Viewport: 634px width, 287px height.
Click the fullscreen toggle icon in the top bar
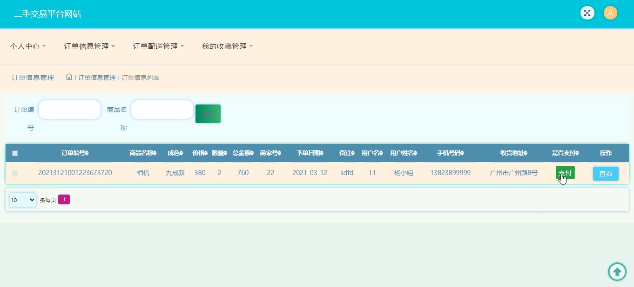(587, 13)
